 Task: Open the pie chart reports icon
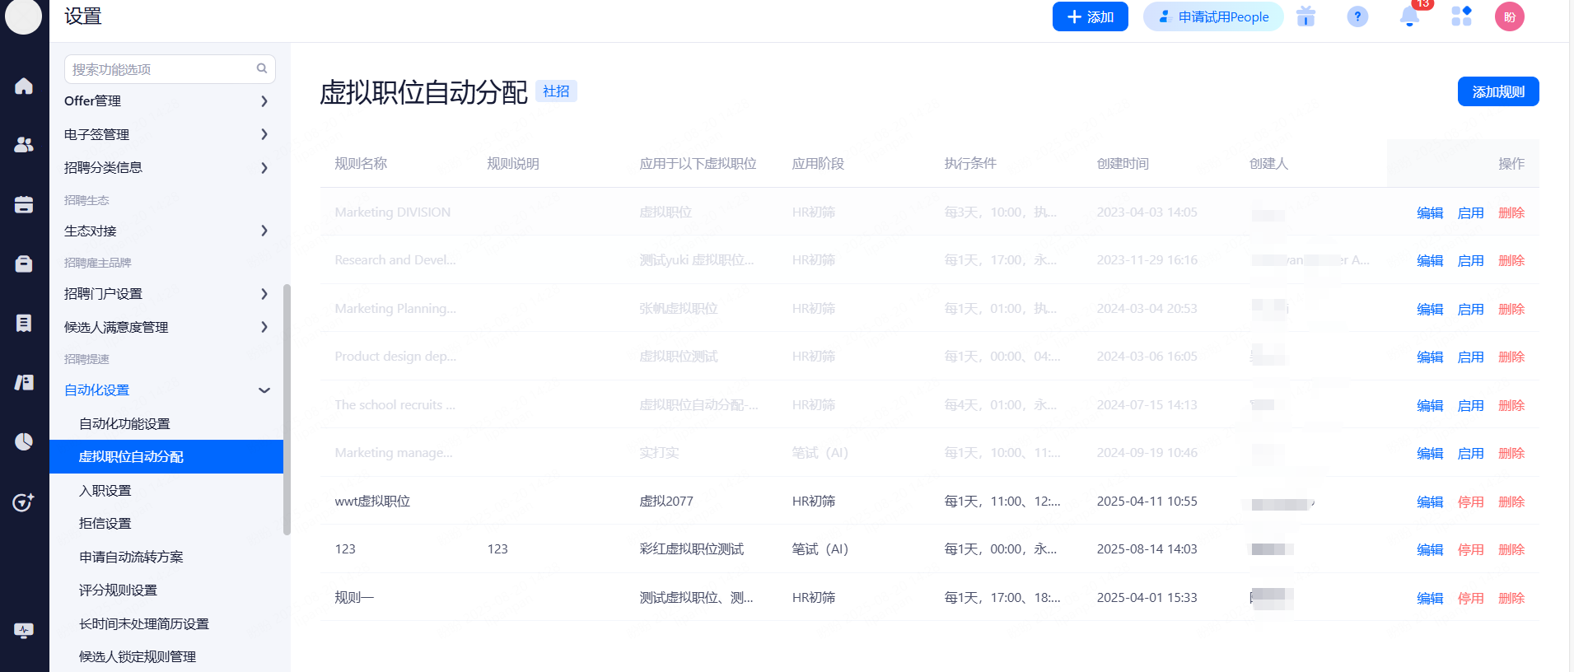[x=24, y=441]
